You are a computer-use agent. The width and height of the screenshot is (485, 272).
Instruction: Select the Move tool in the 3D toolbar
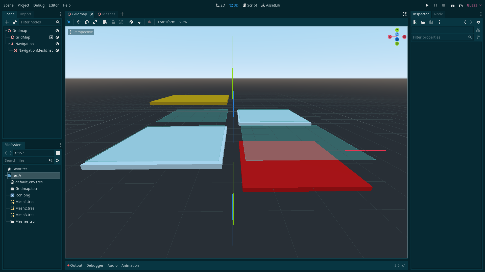[79, 22]
